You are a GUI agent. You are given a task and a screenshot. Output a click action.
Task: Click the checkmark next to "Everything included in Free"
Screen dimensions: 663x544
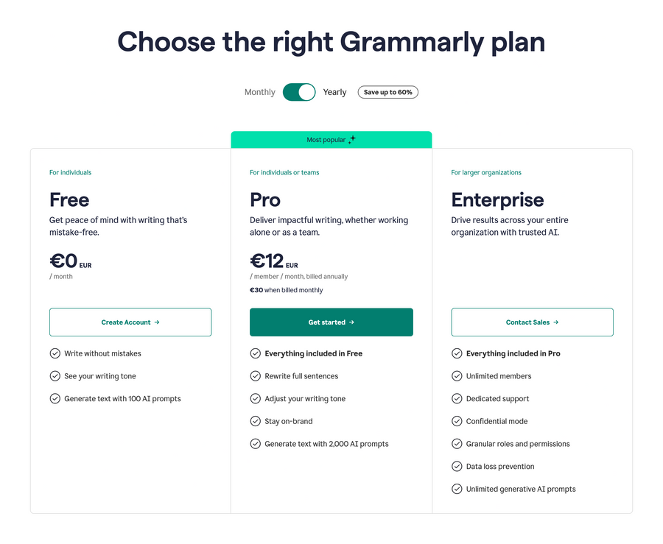(x=255, y=353)
